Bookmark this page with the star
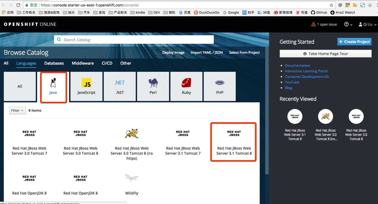This screenshot has width=378, height=204. 331,5
